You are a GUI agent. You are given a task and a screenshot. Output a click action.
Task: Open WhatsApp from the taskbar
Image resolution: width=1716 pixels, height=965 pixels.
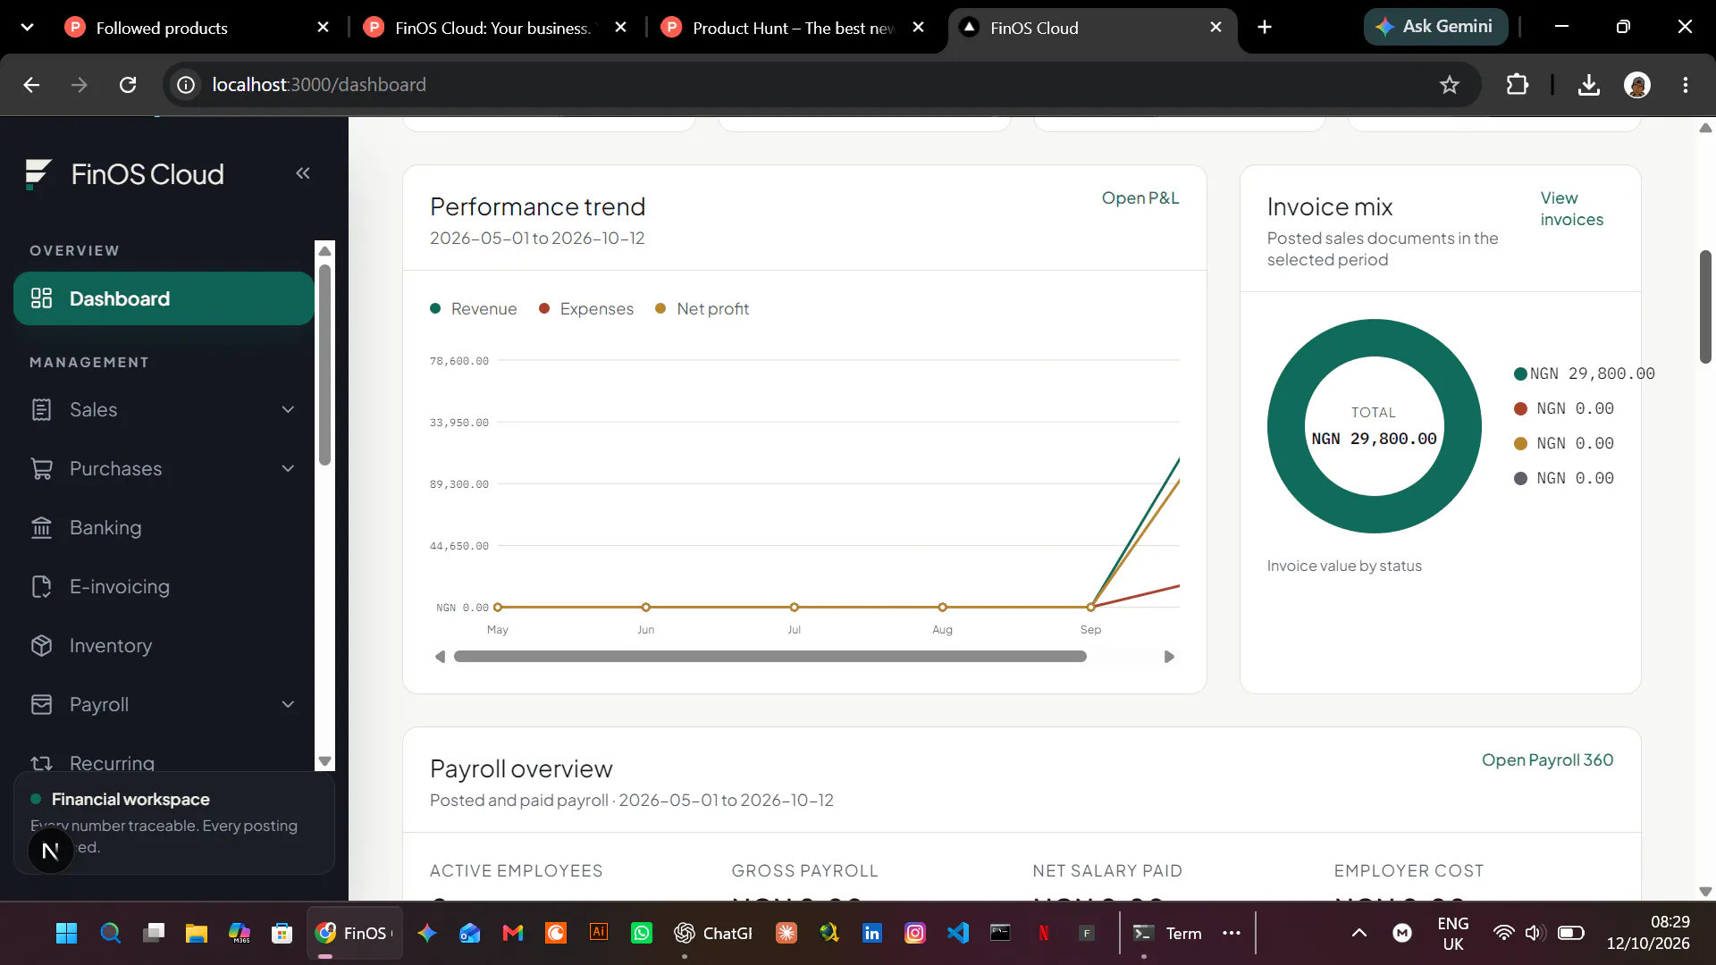pyautogui.click(x=642, y=933)
